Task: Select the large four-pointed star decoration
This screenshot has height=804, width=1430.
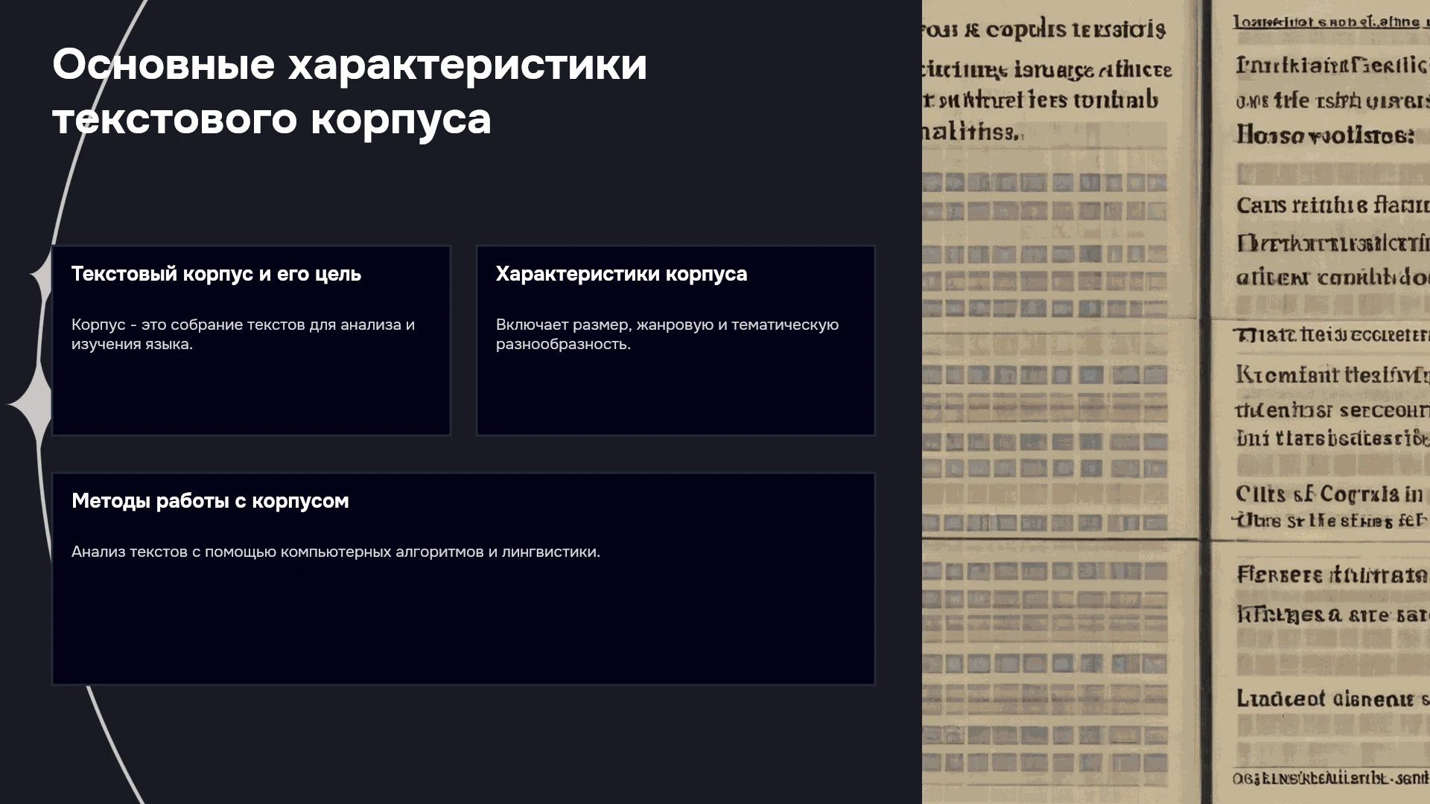Action: (30, 404)
